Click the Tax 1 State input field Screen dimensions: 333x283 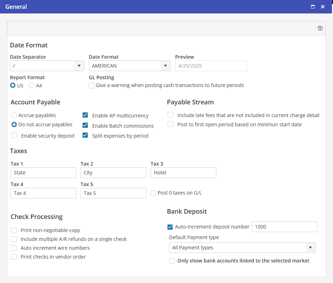pyautogui.click(x=43, y=173)
